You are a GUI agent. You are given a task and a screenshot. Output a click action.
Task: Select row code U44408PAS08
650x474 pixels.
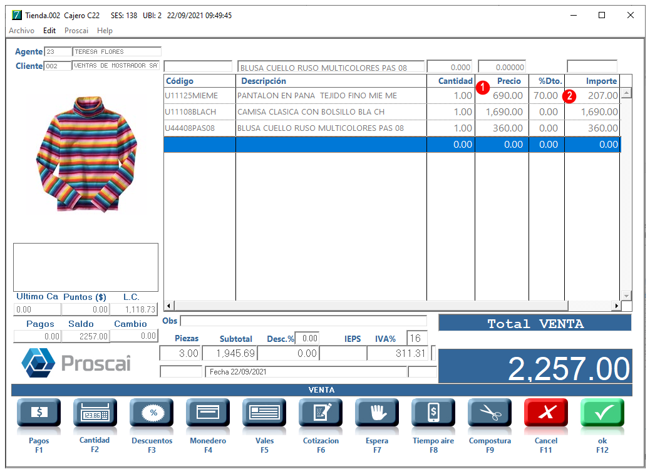[190, 128]
